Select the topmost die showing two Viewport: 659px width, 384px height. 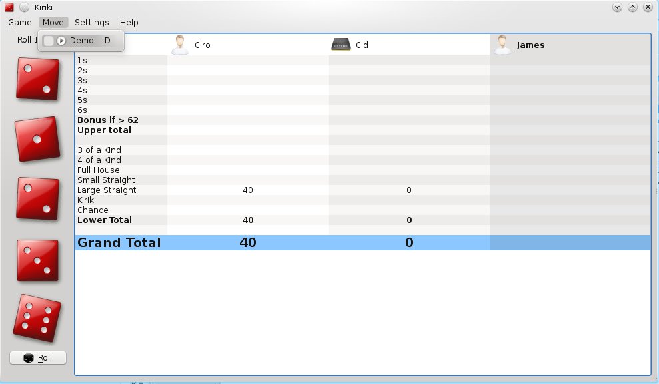coord(37,79)
